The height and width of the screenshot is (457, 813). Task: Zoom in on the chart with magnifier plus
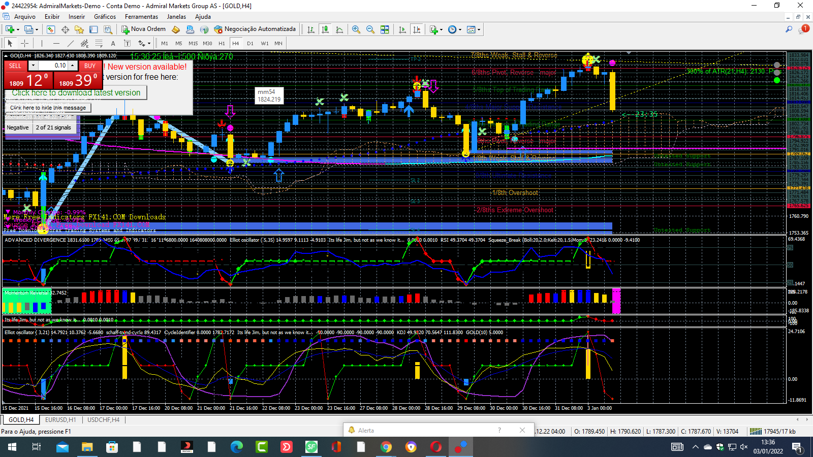pos(356,29)
